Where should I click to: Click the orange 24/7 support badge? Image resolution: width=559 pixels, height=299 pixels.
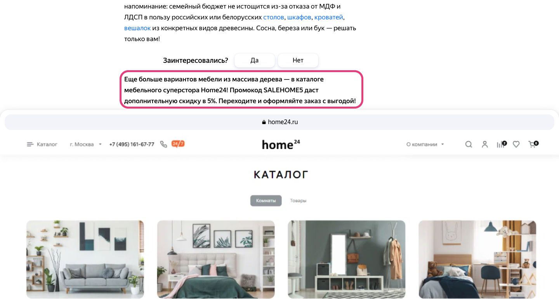point(178,144)
